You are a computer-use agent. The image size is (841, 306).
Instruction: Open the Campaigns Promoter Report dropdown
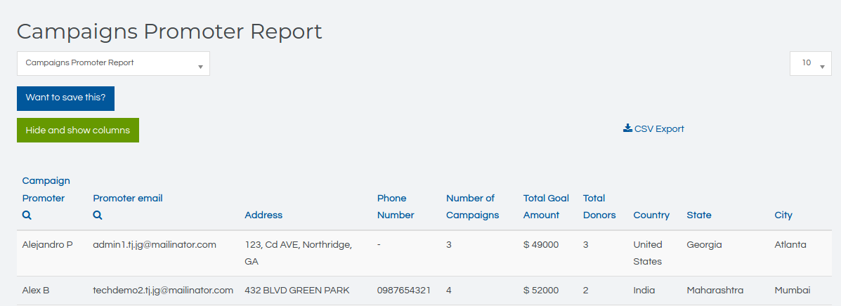[x=113, y=63]
